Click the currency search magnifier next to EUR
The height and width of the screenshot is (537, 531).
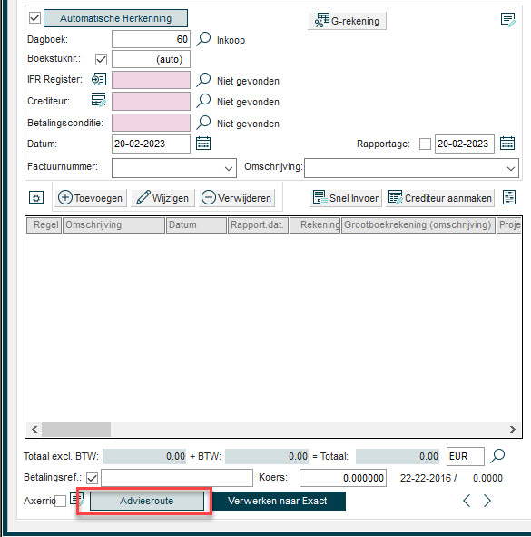(x=497, y=456)
